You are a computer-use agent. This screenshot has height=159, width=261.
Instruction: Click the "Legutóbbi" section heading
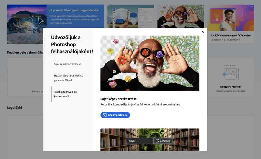(15, 108)
